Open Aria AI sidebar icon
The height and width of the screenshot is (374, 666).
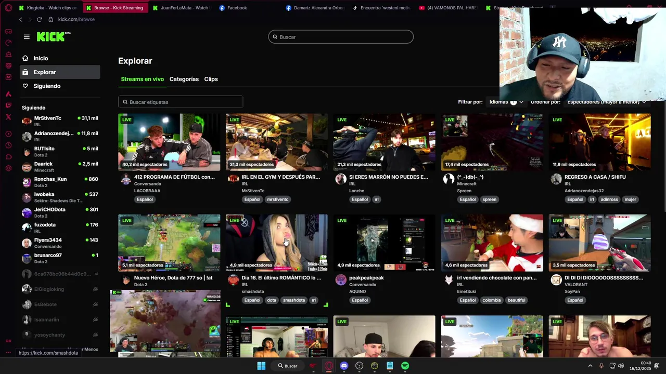coord(8,94)
